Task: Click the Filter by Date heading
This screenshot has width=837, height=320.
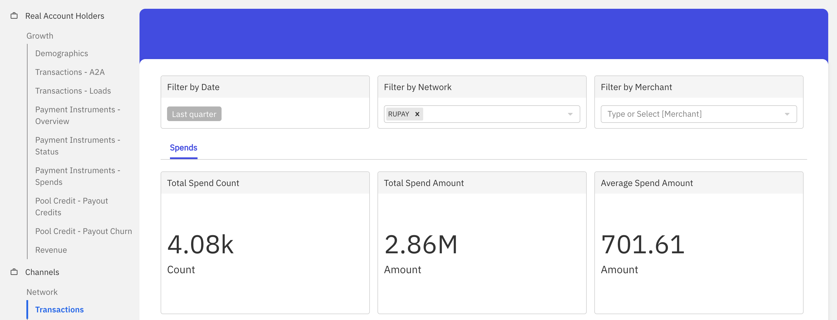Action: (x=193, y=87)
